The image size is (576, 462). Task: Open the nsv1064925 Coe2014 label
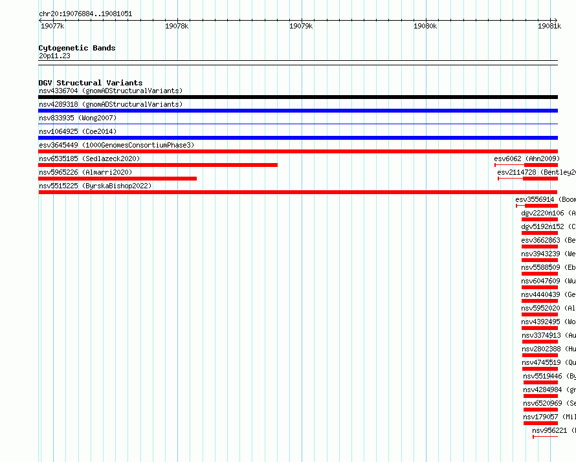tap(78, 131)
